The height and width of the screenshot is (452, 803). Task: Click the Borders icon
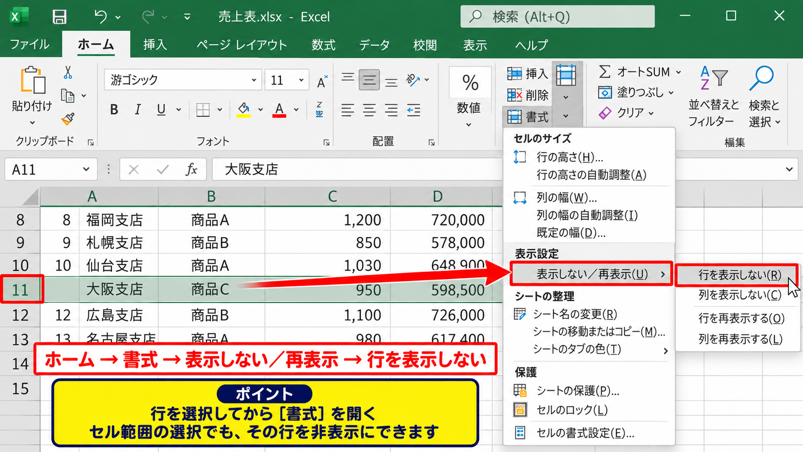click(x=203, y=110)
